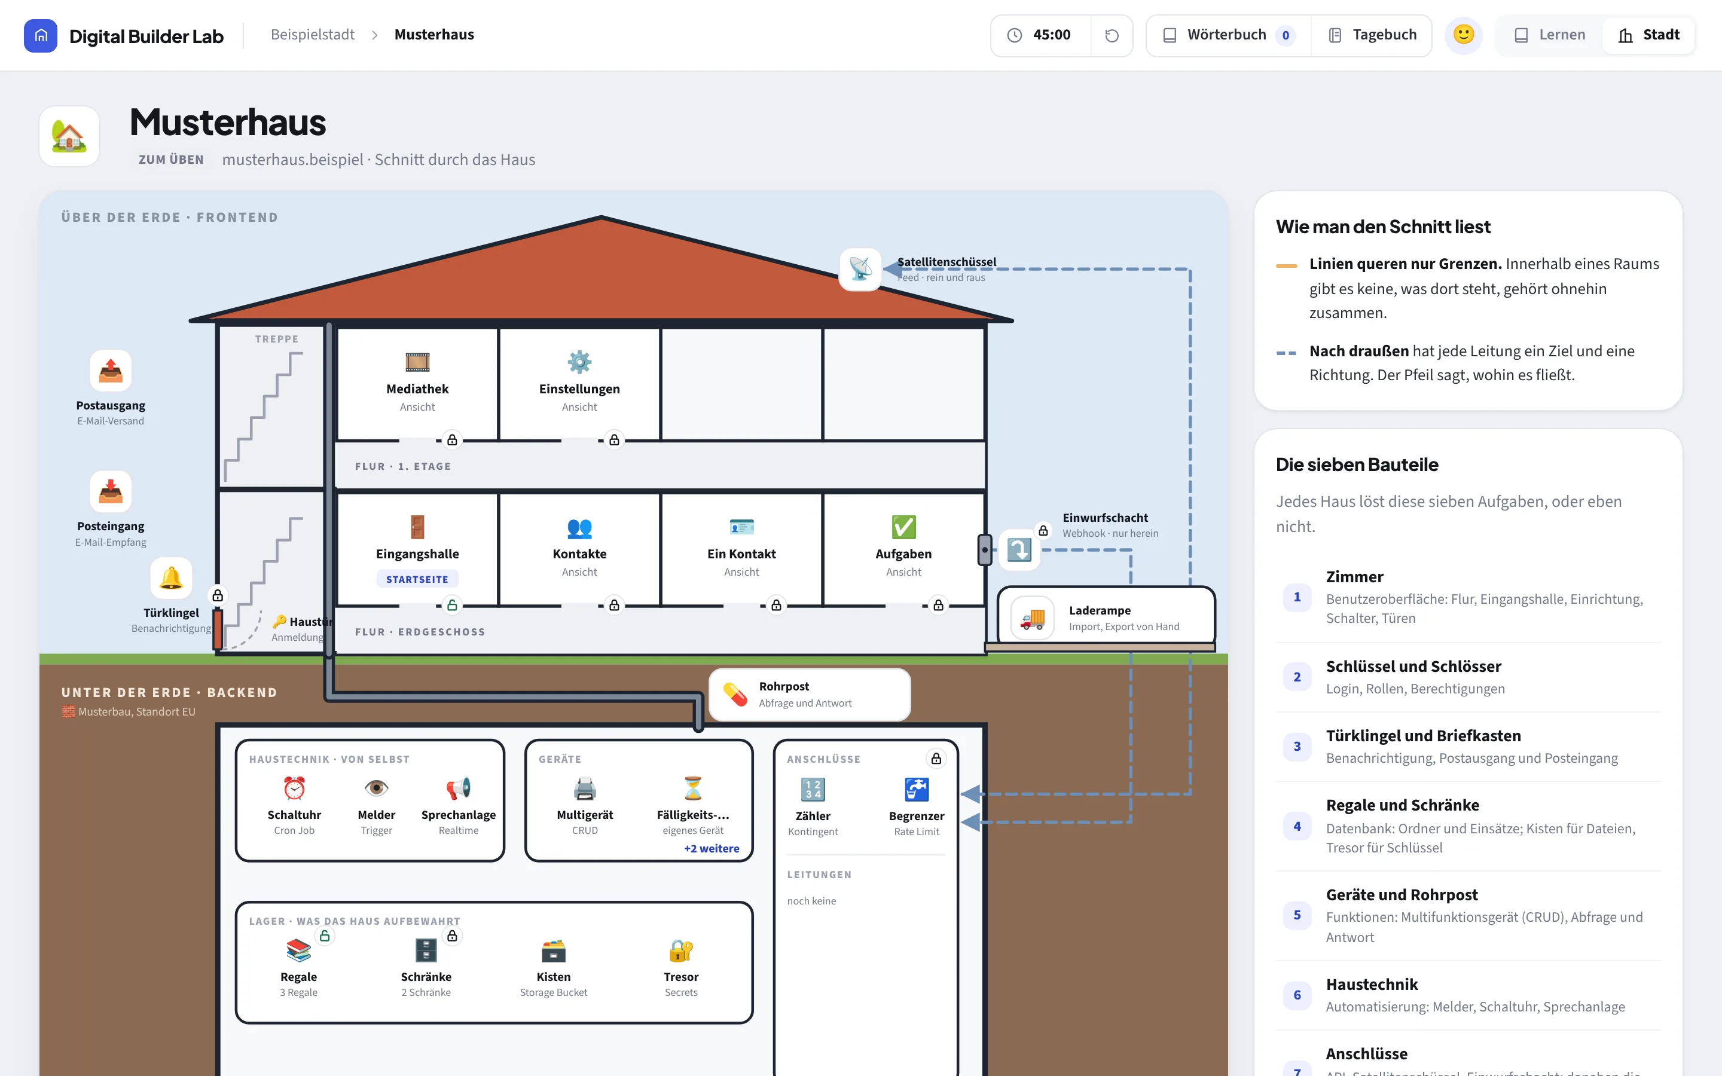The width and height of the screenshot is (1722, 1076).
Task: Switch to the Stadt tab
Action: 1648,35
